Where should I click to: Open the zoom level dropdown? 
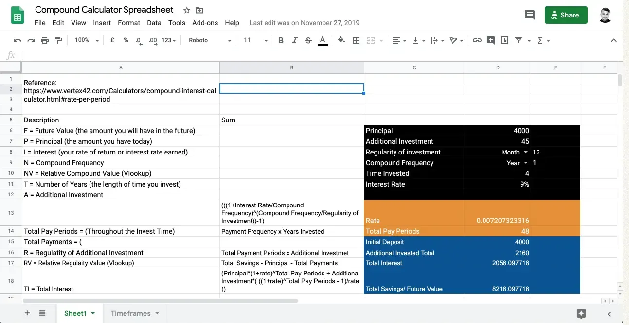coord(86,40)
